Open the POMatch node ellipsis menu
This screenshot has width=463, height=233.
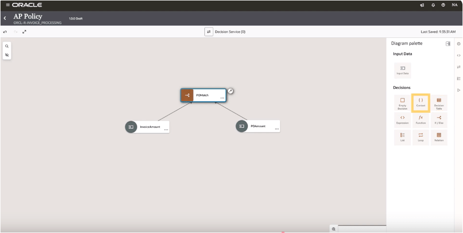(222, 98)
